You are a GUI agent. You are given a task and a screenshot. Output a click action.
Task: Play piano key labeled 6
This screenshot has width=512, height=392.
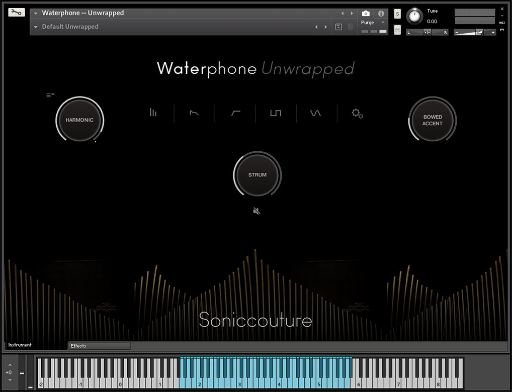point(359,384)
